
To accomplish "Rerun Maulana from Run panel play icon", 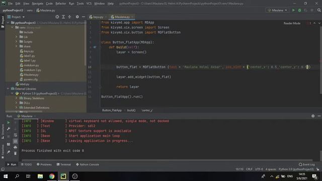I will [x=9, y=123].
